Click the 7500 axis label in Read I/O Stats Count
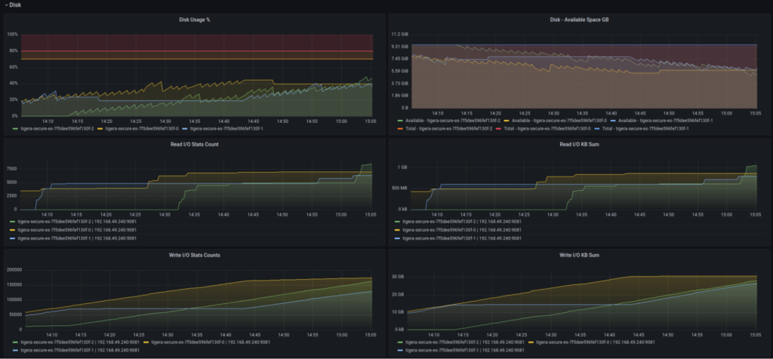Image resolution: width=773 pixels, height=359 pixels. click(x=12, y=168)
